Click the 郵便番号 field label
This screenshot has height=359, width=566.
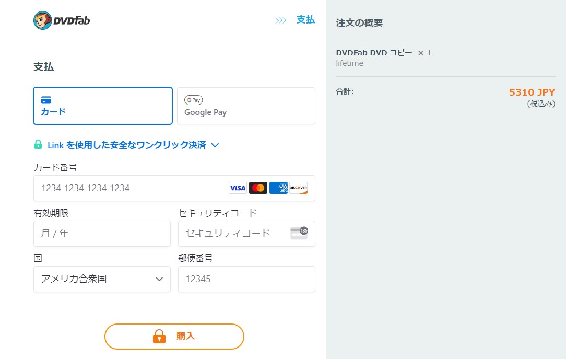(195, 259)
